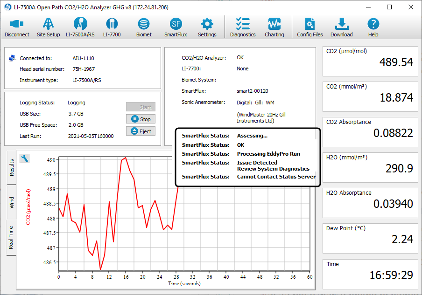Click the CO2 Absorptance value 0.08822
The height and width of the screenshot is (295, 422).
(x=393, y=133)
